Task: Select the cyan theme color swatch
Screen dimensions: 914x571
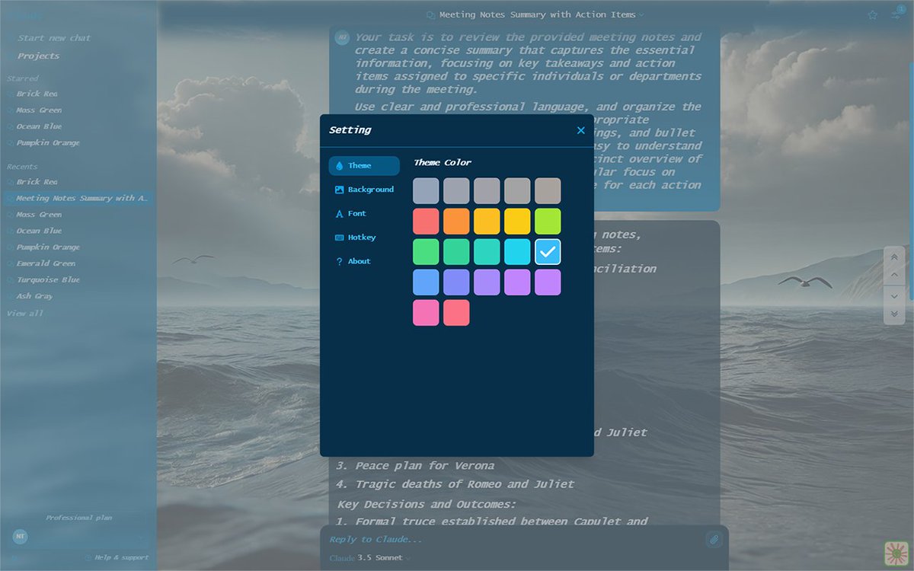Action: [x=517, y=252]
